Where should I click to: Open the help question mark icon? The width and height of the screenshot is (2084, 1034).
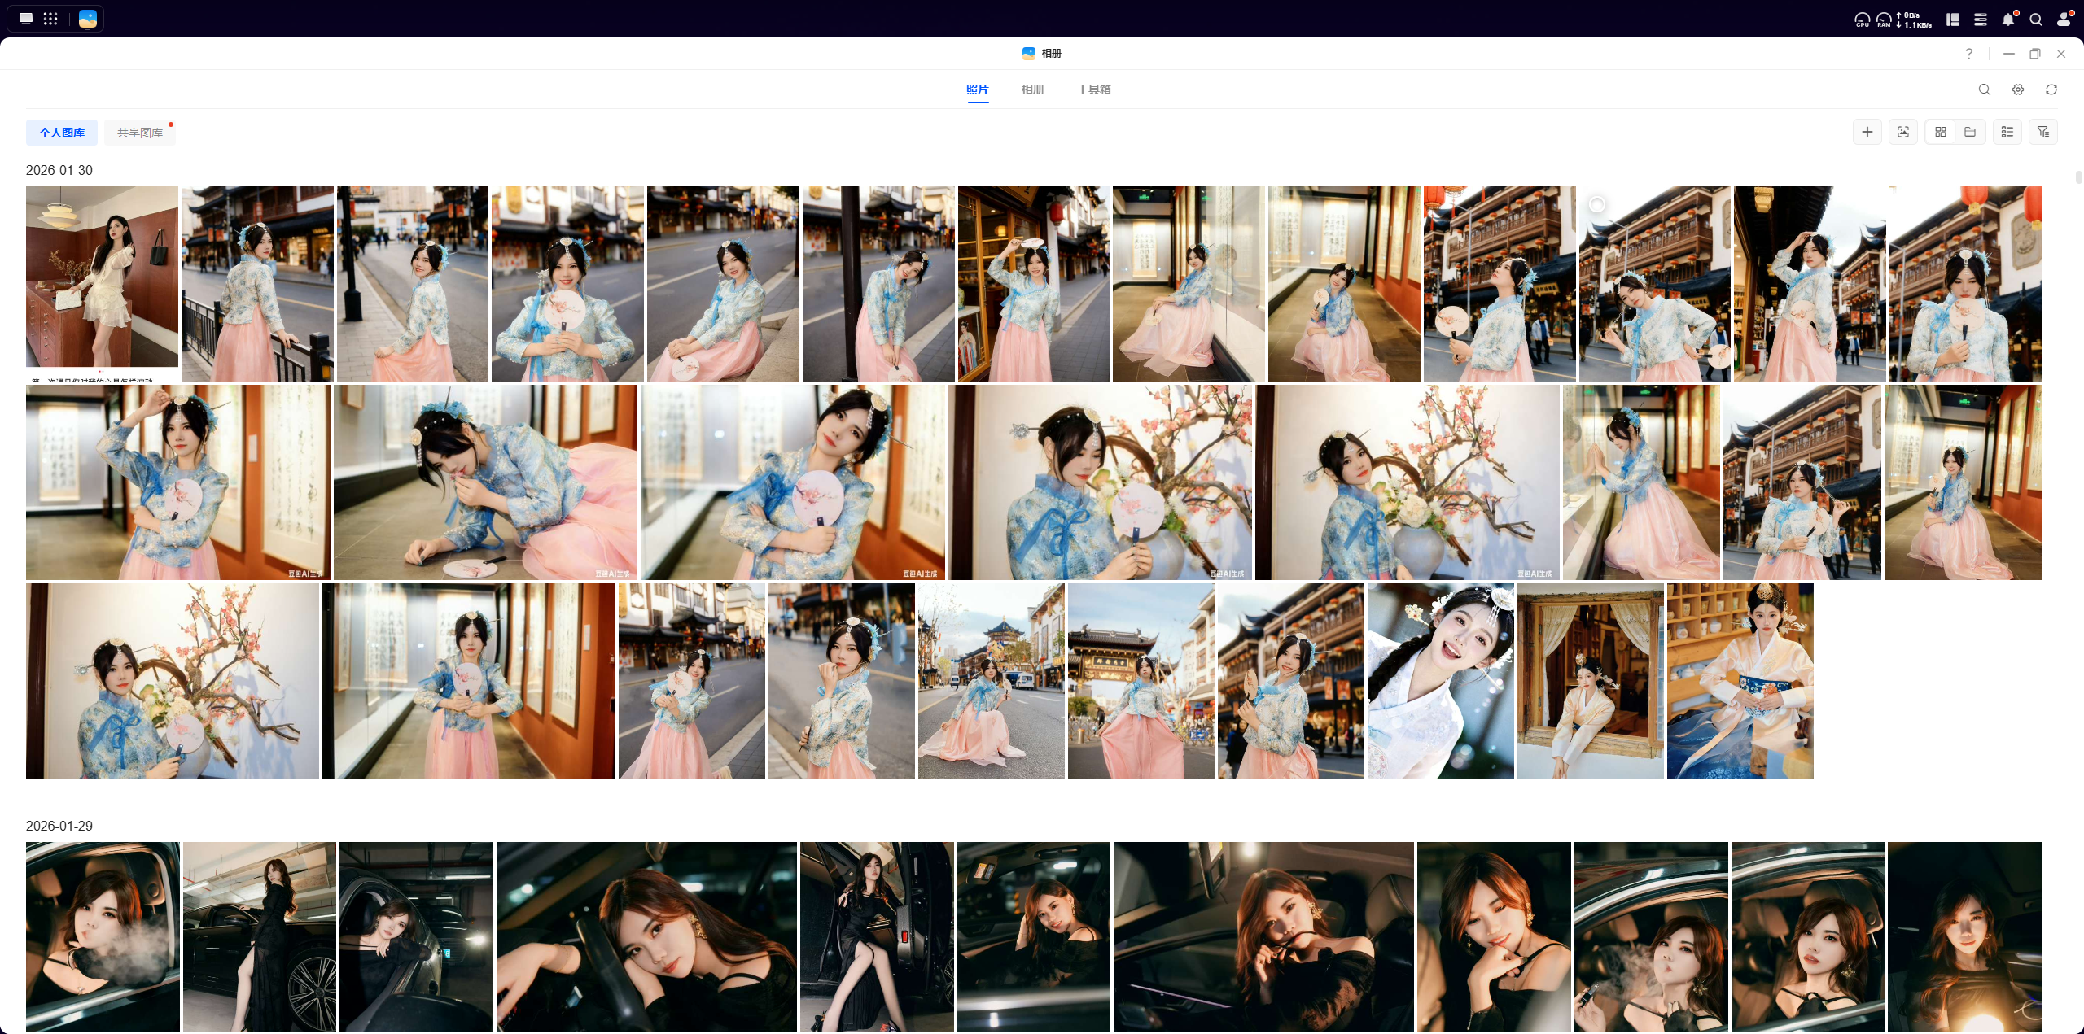click(1968, 54)
